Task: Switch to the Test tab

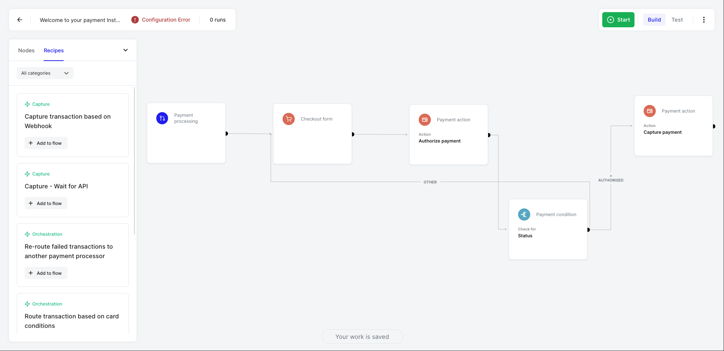Action: (677, 19)
